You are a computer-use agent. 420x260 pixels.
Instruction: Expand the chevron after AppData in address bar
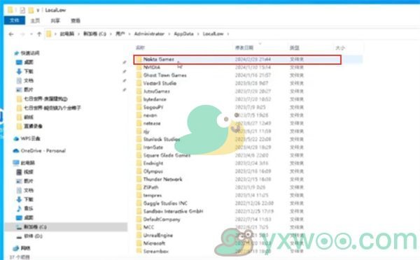198,34
